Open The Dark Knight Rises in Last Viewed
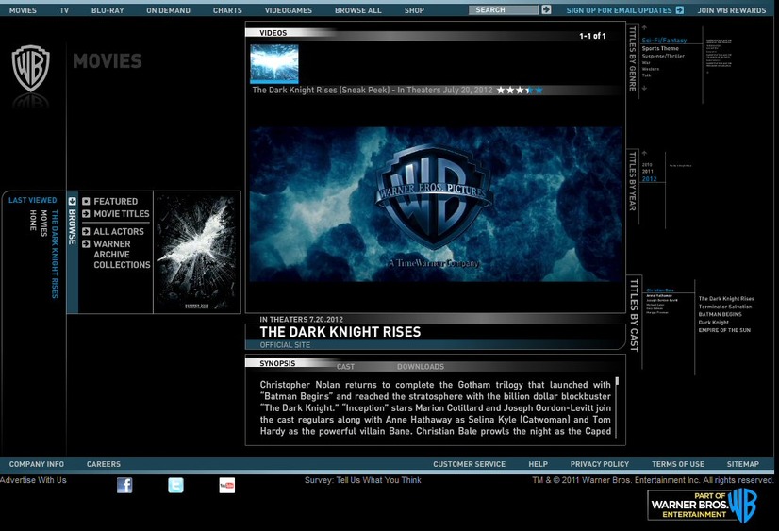This screenshot has width=779, height=531. point(55,254)
